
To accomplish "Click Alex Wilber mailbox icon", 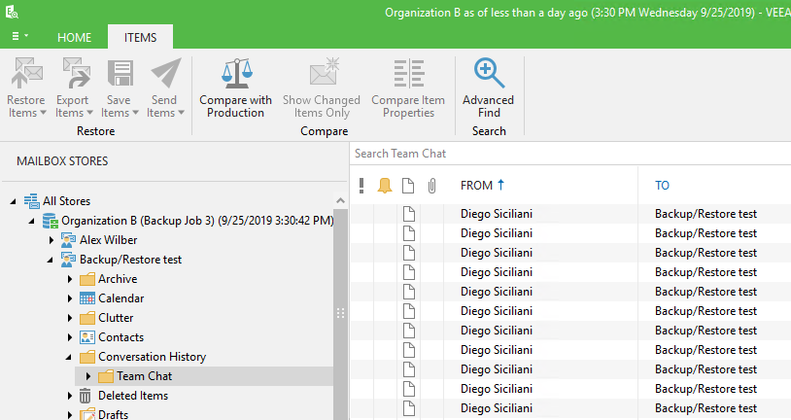I will pyautogui.click(x=69, y=240).
